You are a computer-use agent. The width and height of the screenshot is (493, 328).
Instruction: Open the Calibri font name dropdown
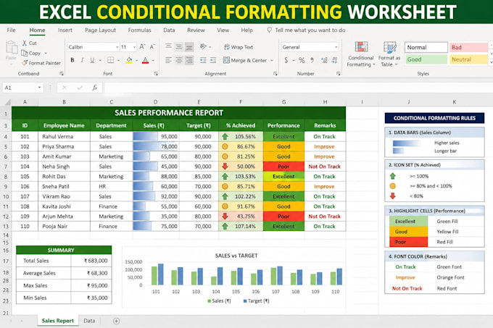point(117,47)
